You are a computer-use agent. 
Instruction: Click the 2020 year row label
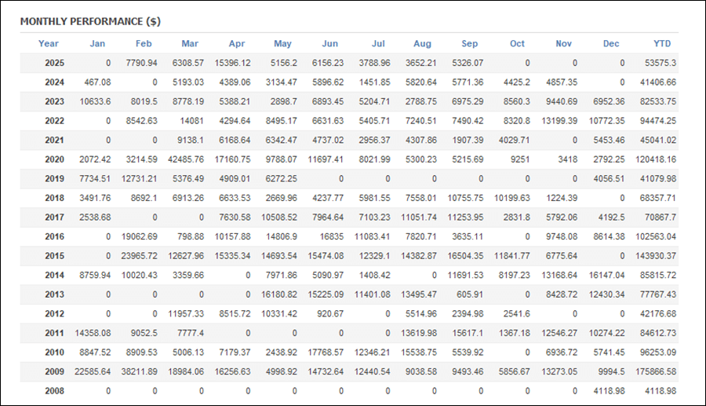54,160
